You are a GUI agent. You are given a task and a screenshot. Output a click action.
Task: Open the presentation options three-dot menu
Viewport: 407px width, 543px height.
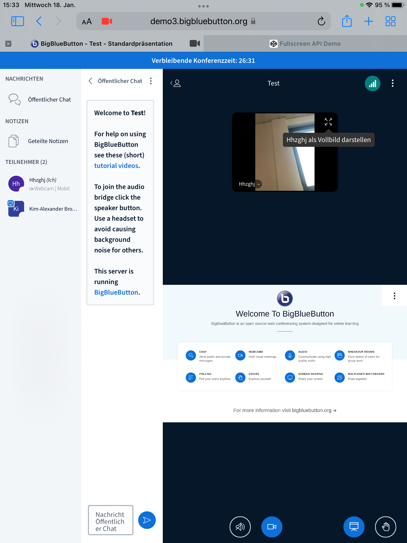click(394, 296)
